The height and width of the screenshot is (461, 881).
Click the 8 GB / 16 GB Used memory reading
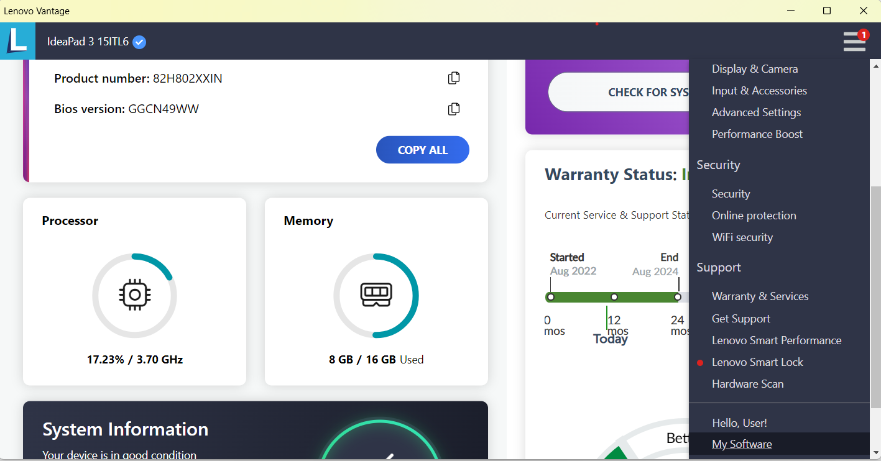(x=376, y=360)
